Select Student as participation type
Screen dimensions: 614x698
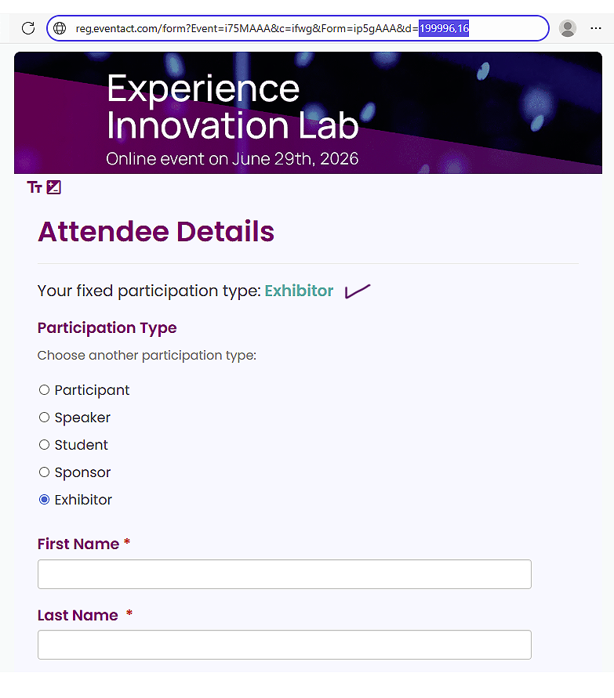(44, 444)
